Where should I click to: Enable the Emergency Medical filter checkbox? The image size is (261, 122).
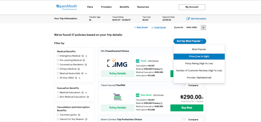point(58,56)
